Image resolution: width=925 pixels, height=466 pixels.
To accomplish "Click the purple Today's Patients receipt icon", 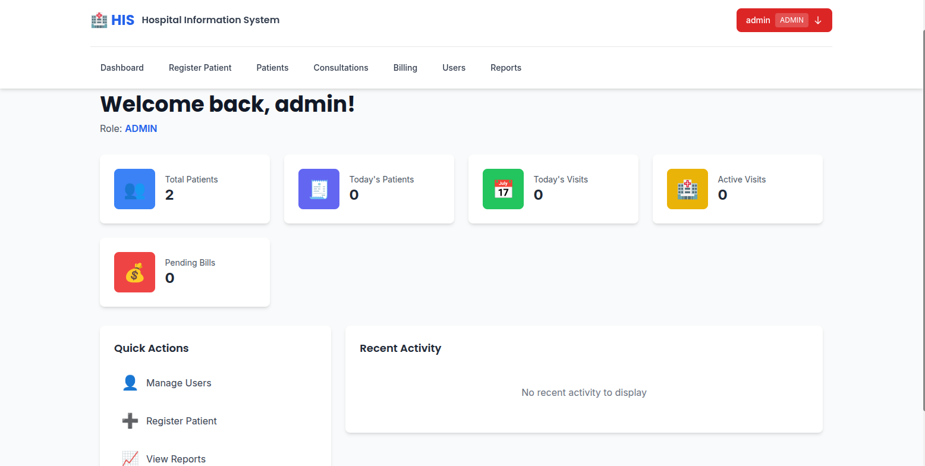I will pos(319,189).
